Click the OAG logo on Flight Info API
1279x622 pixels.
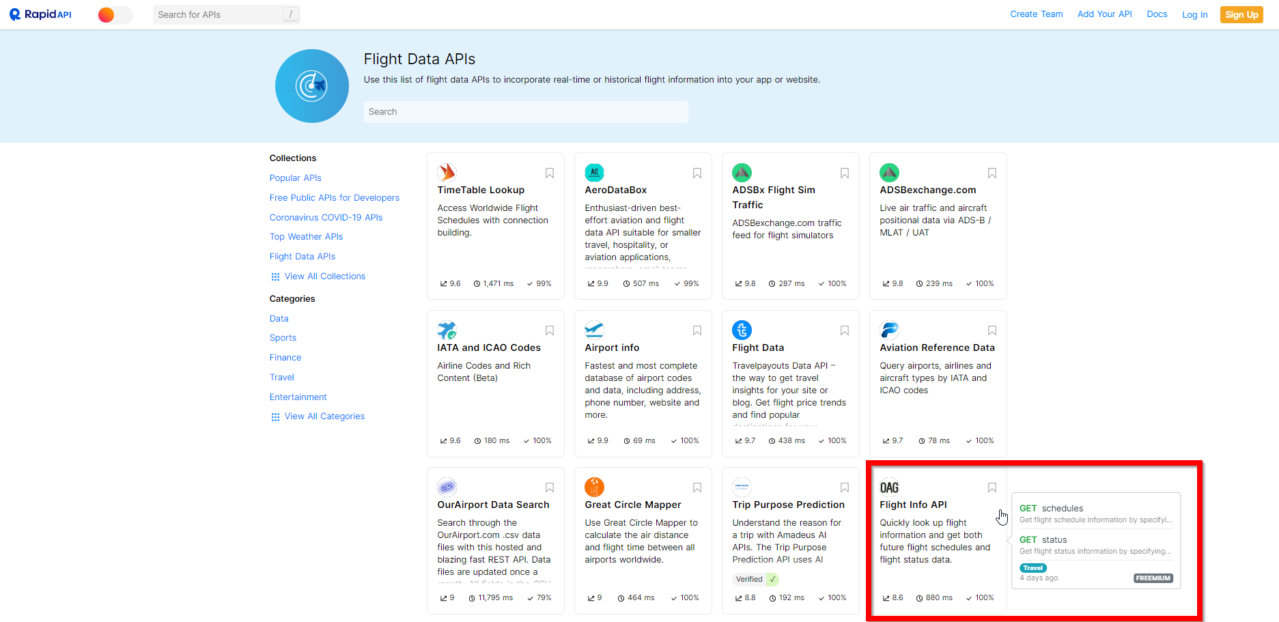click(889, 487)
